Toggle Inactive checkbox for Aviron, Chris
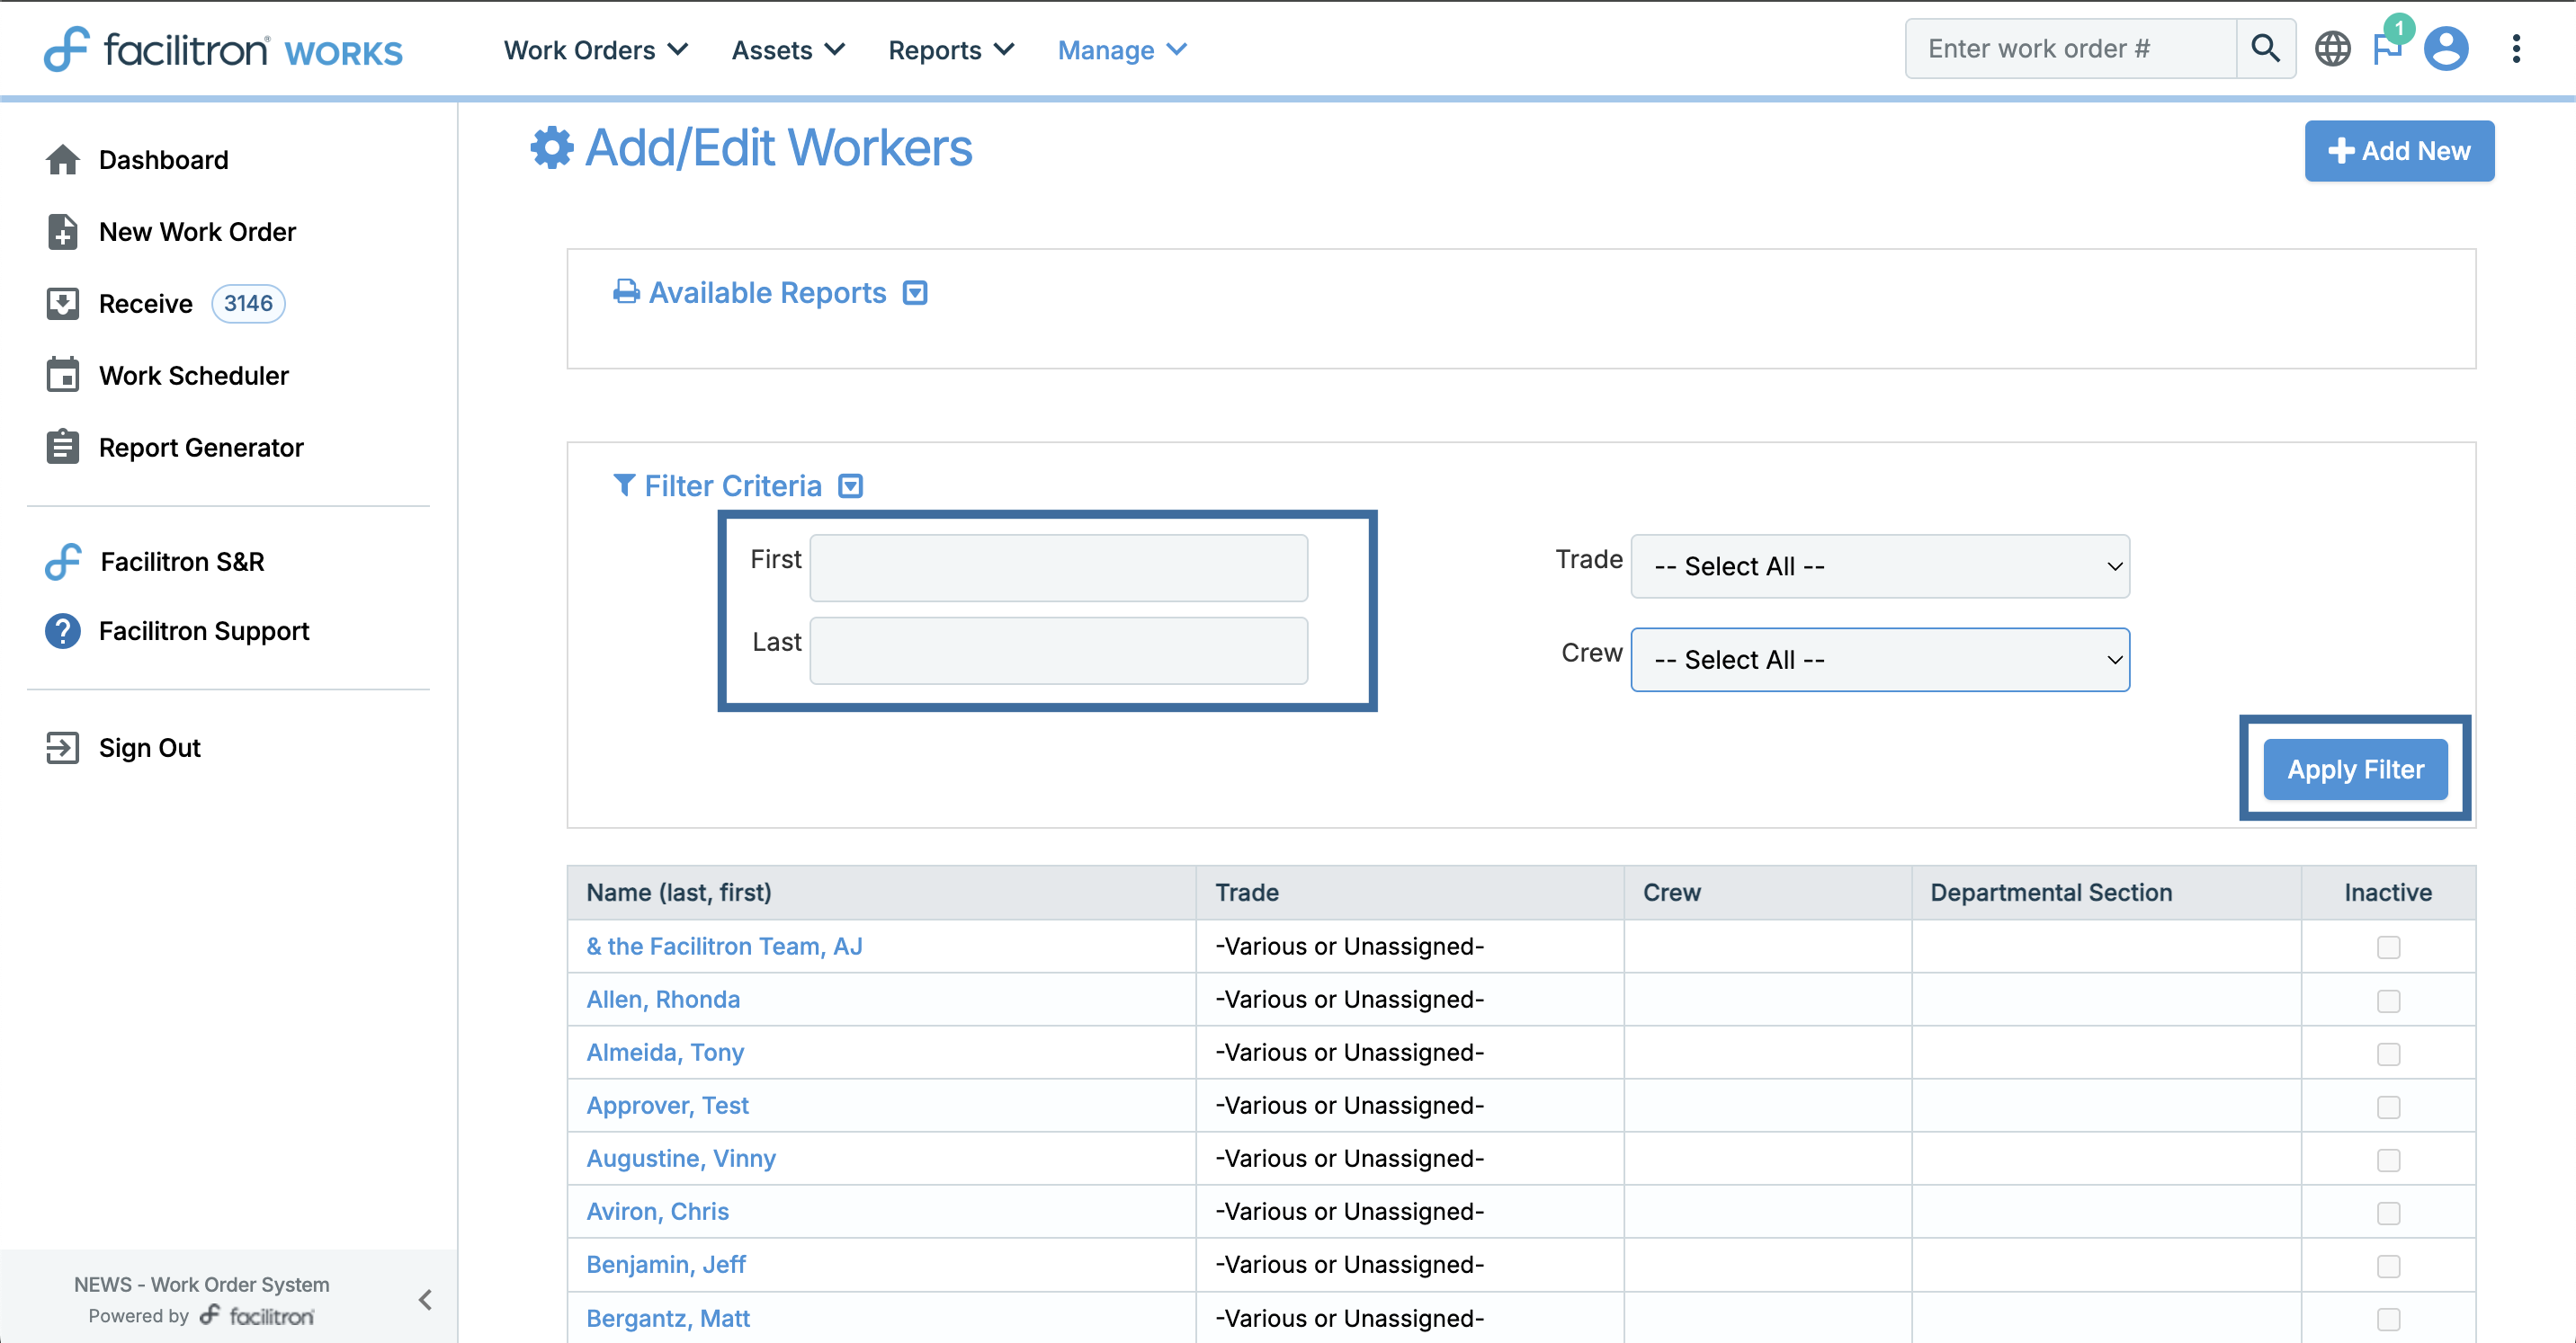 pyautogui.click(x=2388, y=1212)
